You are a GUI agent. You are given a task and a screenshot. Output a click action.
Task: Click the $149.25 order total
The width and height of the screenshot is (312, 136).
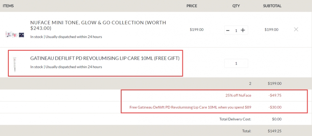coord(275,131)
